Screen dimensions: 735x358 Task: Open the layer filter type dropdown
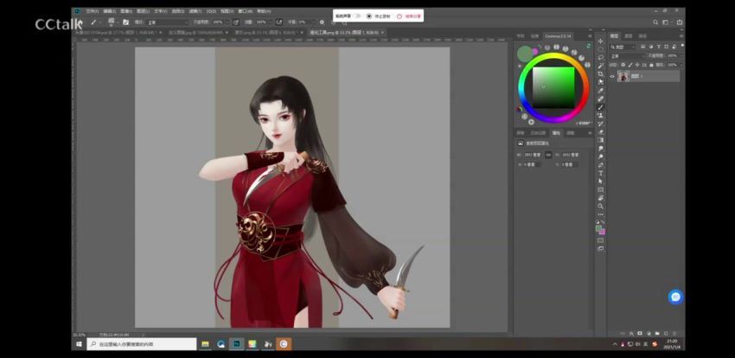click(x=623, y=47)
